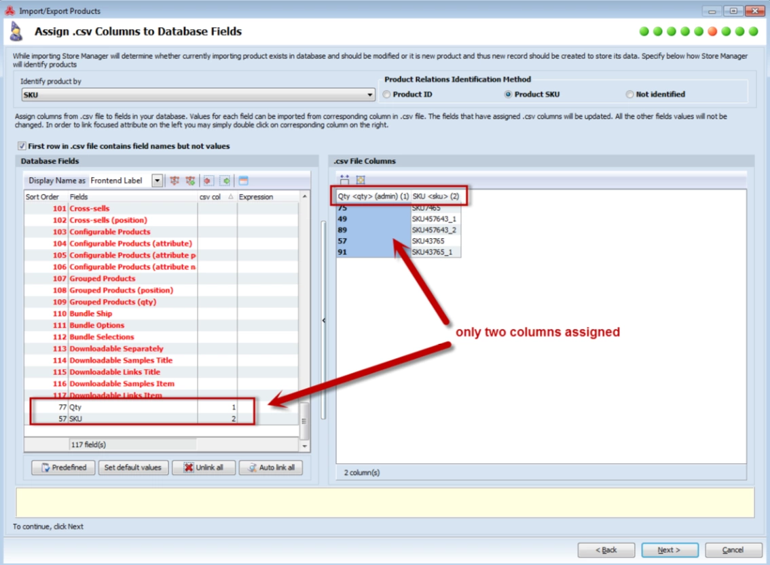Select the Bundle Options field row
The width and height of the screenshot is (770, 565).
click(161, 325)
